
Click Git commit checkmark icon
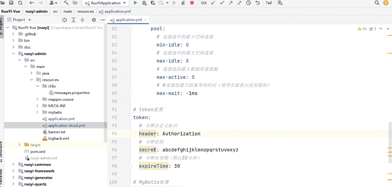click(222, 3)
